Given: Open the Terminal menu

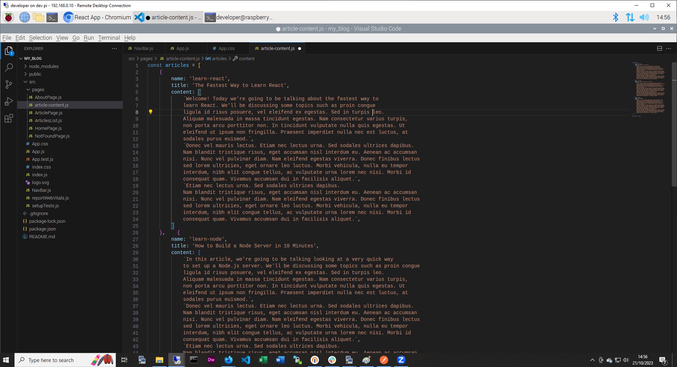Looking at the screenshot, I should pyautogui.click(x=109, y=38).
